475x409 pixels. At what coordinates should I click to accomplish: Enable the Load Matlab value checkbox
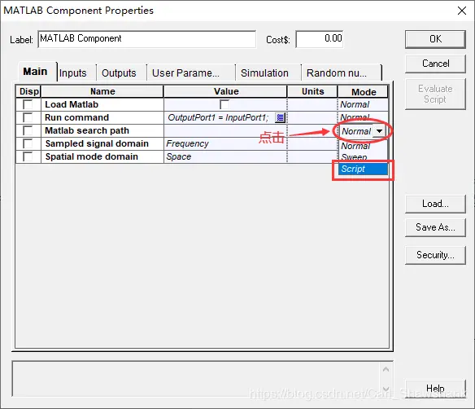(x=224, y=104)
